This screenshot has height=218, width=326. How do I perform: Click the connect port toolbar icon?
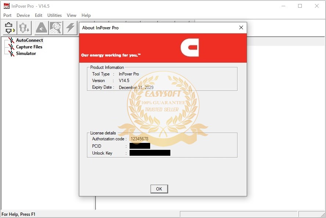click(x=10, y=28)
